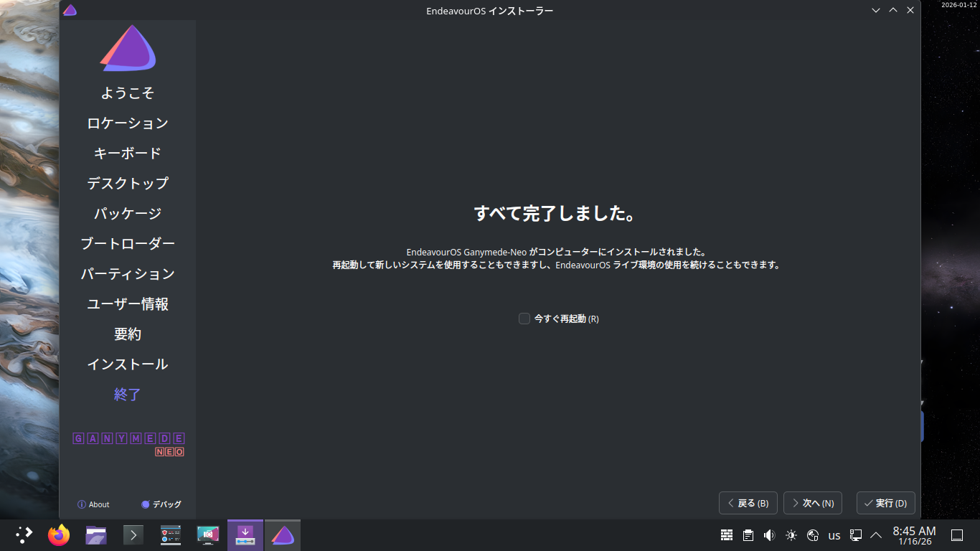Click the ロケーション step in the sidebar
Viewport: 980px width, 551px height.
pyautogui.click(x=128, y=123)
